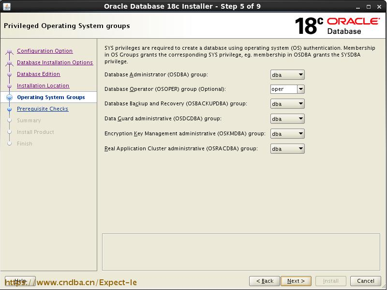Click the Database Edition step checkmark icon
387x290 pixels.
coord(10,74)
